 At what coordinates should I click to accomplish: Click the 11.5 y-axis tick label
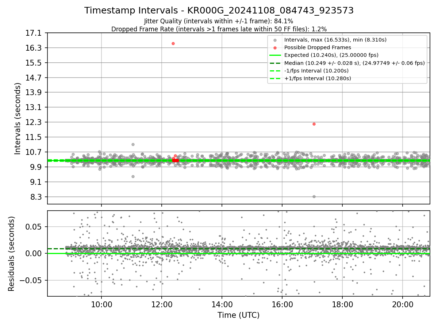(x=34, y=137)
